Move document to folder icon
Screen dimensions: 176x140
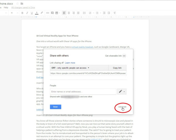pos(22,4)
